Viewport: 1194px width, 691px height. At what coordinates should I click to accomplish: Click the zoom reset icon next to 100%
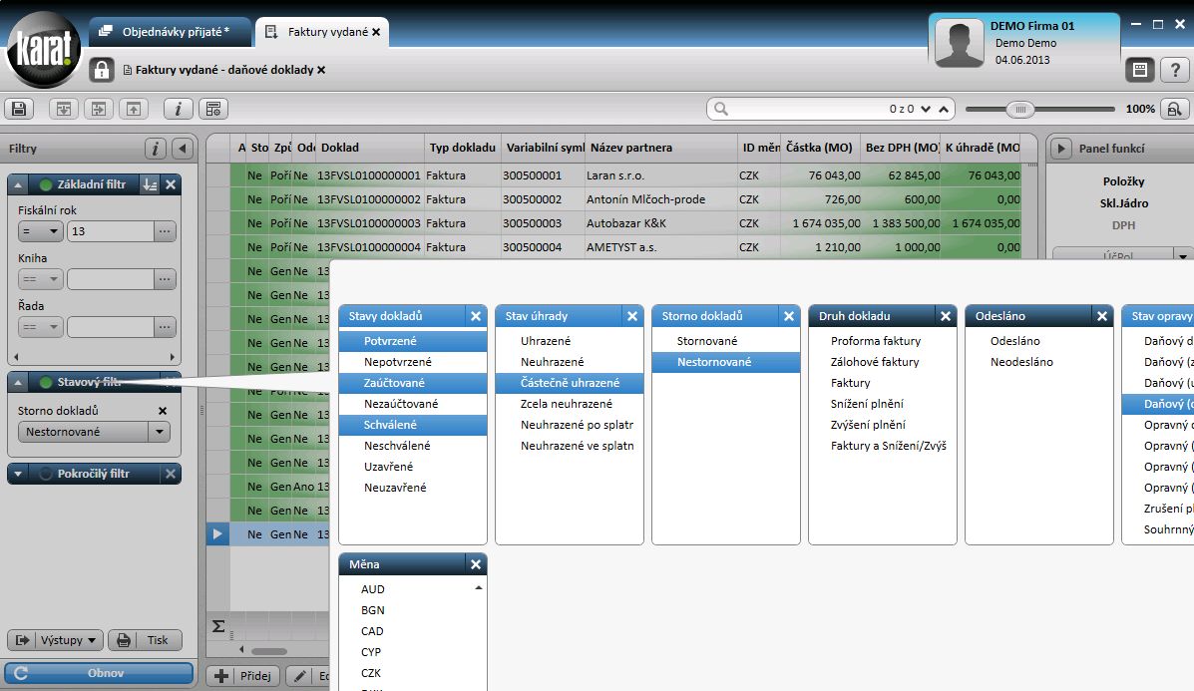pos(1175,109)
